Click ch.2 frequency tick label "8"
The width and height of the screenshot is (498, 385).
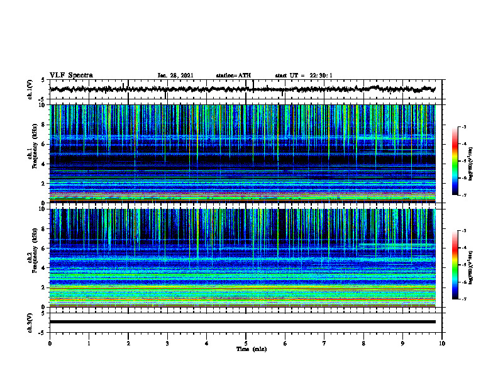point(43,229)
